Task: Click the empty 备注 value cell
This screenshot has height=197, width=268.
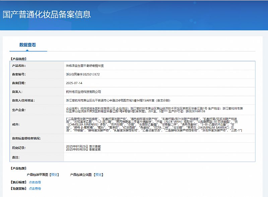Action: pos(159,157)
